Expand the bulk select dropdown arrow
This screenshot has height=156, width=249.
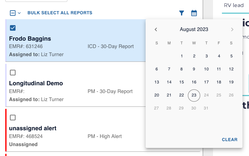pos(19,13)
